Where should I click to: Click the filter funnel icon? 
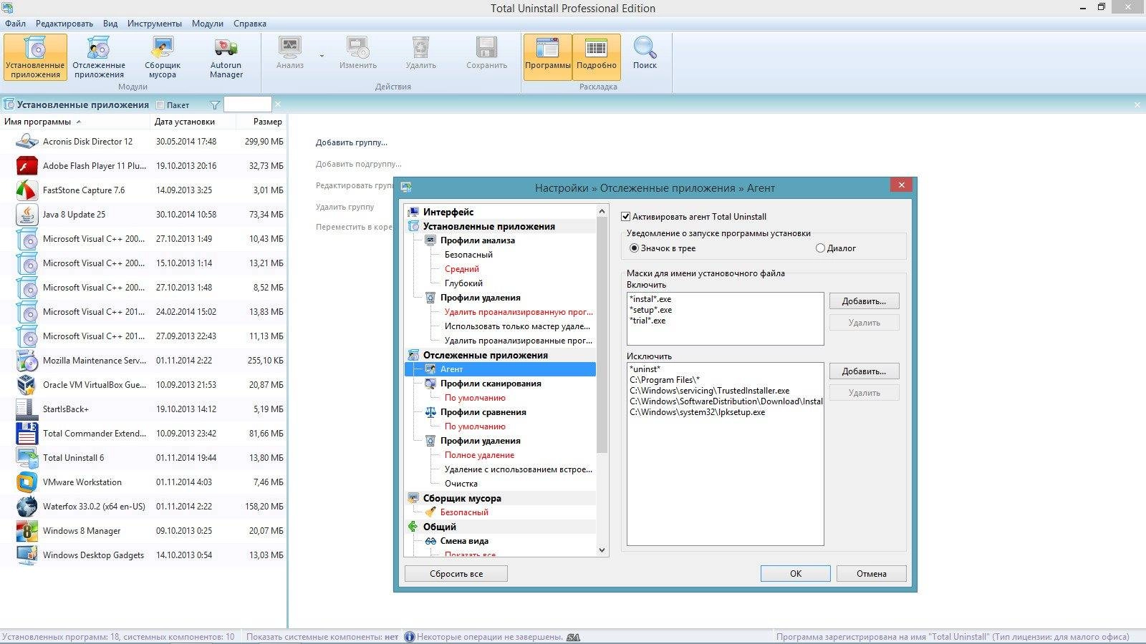coord(215,105)
